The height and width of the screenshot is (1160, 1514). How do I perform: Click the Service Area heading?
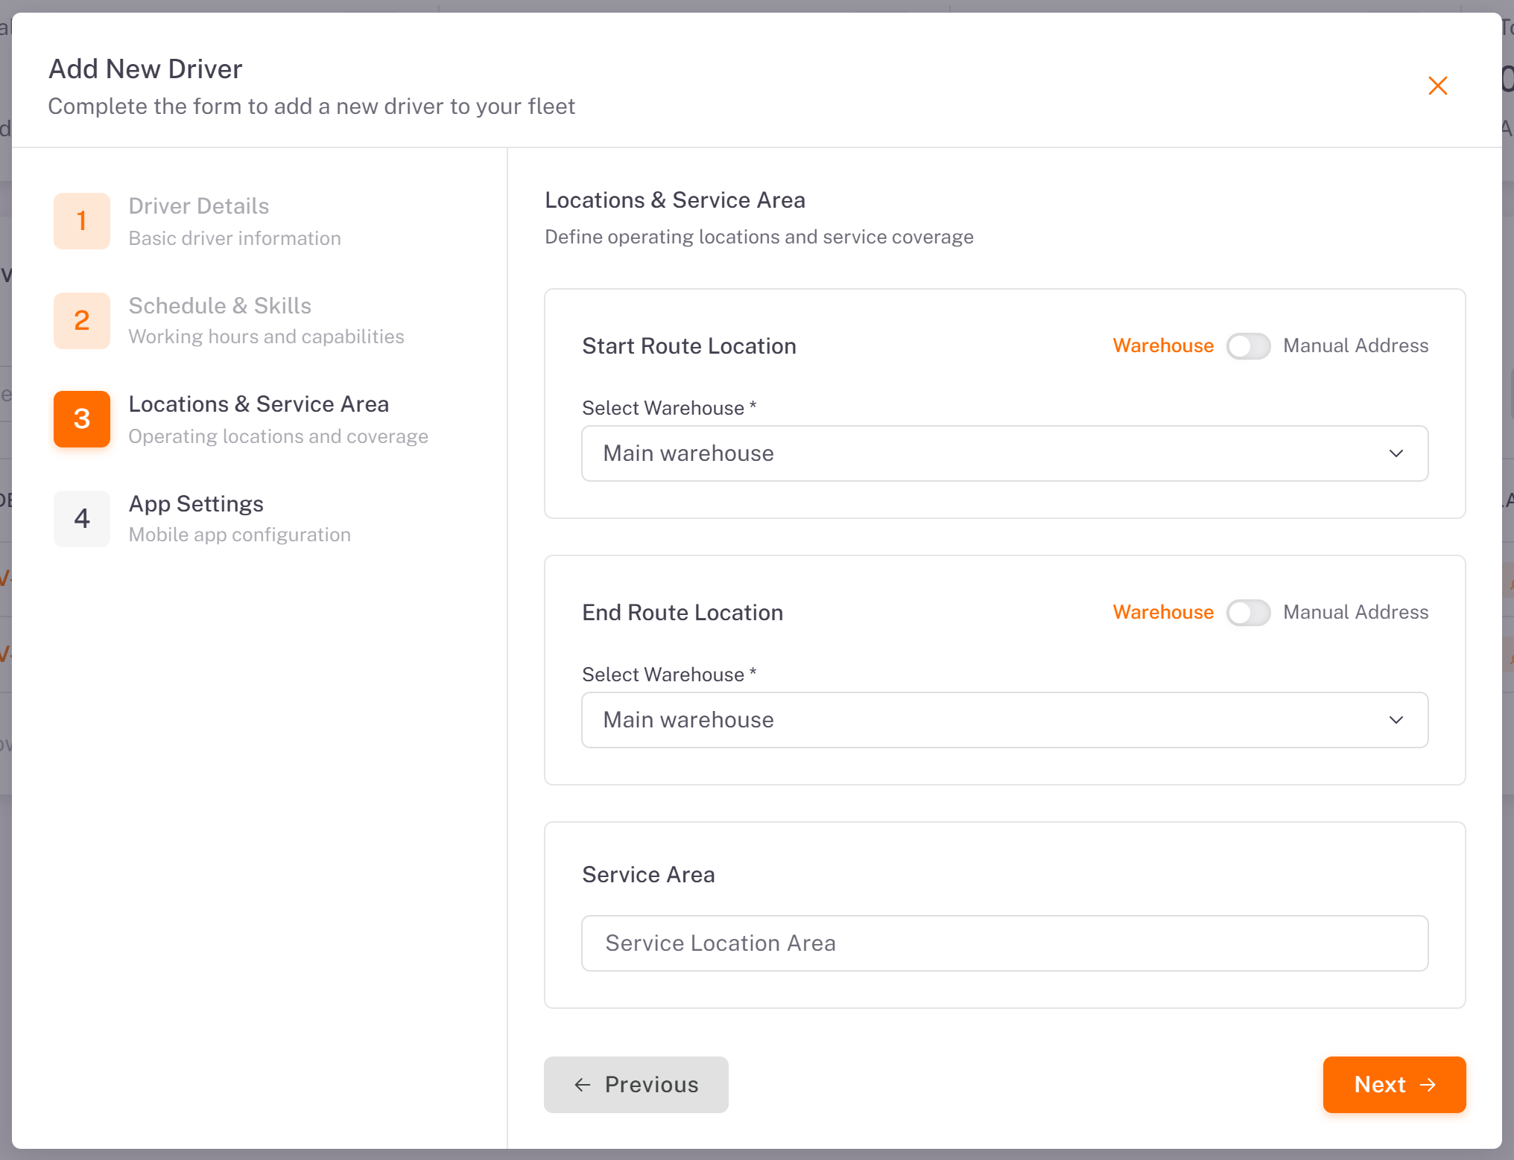(x=648, y=875)
